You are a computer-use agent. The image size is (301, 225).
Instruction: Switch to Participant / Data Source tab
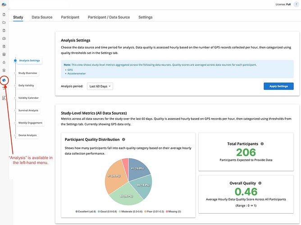click(x=109, y=17)
